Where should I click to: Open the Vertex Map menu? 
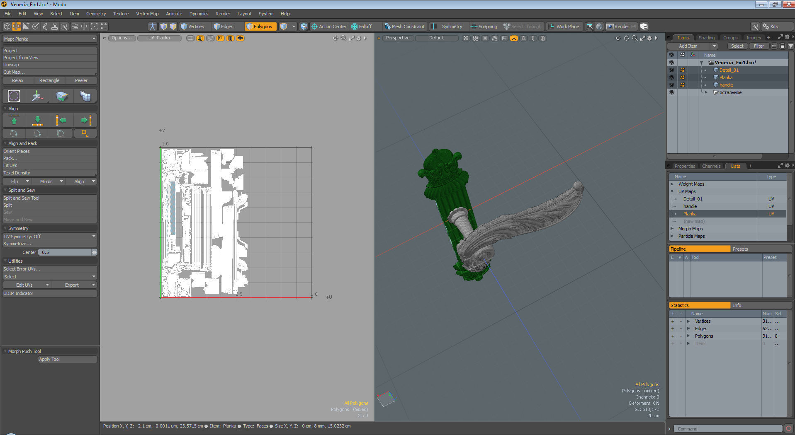click(x=147, y=14)
